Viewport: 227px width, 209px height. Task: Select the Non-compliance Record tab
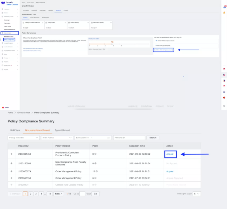(x=37, y=130)
